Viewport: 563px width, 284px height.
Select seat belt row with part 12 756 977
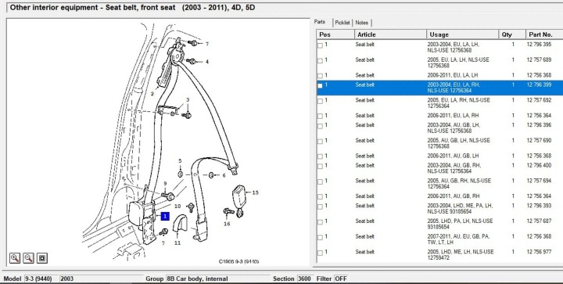[439, 254]
